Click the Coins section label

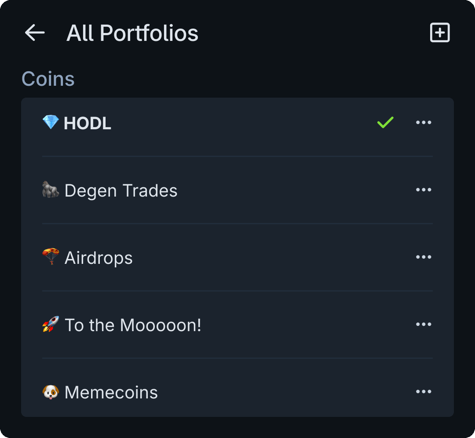[x=48, y=78]
